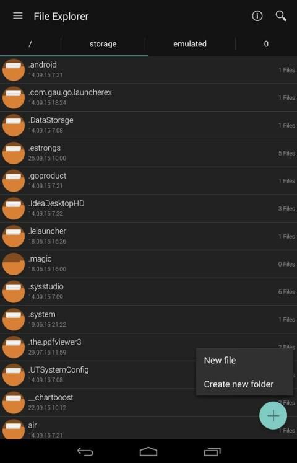Click the .android folder icon
Screen dimensions: 297x463
(x=14, y=70)
